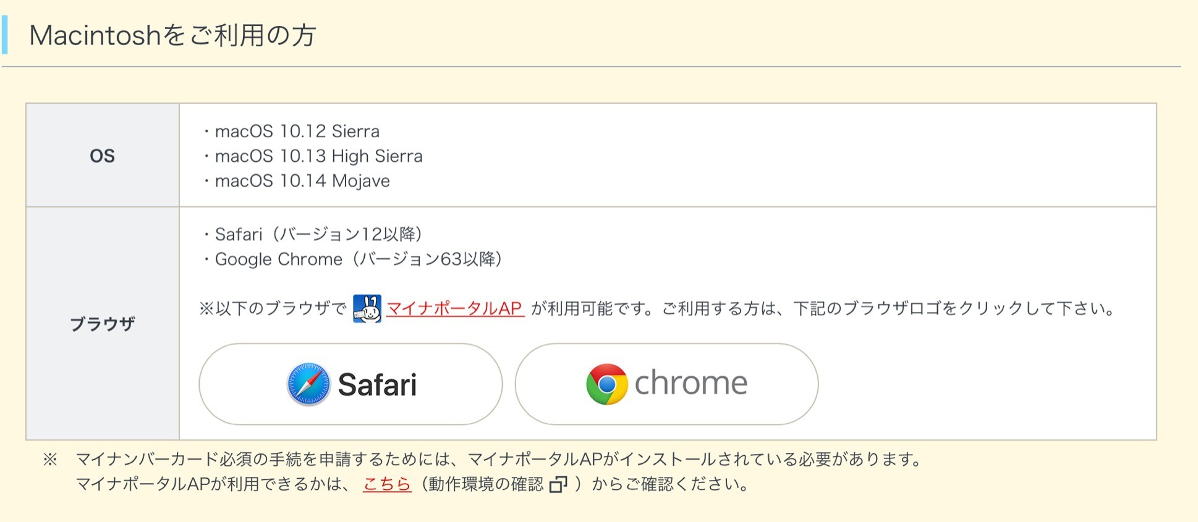Screen dimensions: 1198x522
Task: Click the 動作環境の確認 text in parentheses
Action: (486, 484)
